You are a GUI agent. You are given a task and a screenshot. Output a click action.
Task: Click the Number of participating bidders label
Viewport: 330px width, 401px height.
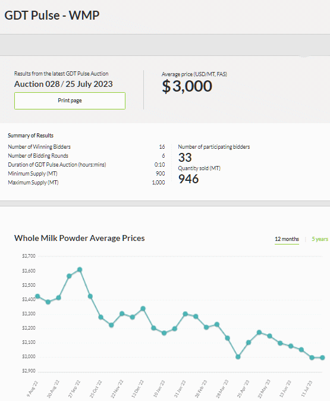click(214, 147)
